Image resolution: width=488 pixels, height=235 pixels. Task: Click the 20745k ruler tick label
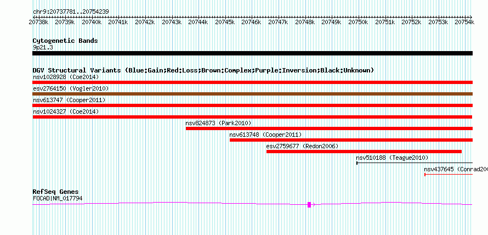(x=225, y=22)
